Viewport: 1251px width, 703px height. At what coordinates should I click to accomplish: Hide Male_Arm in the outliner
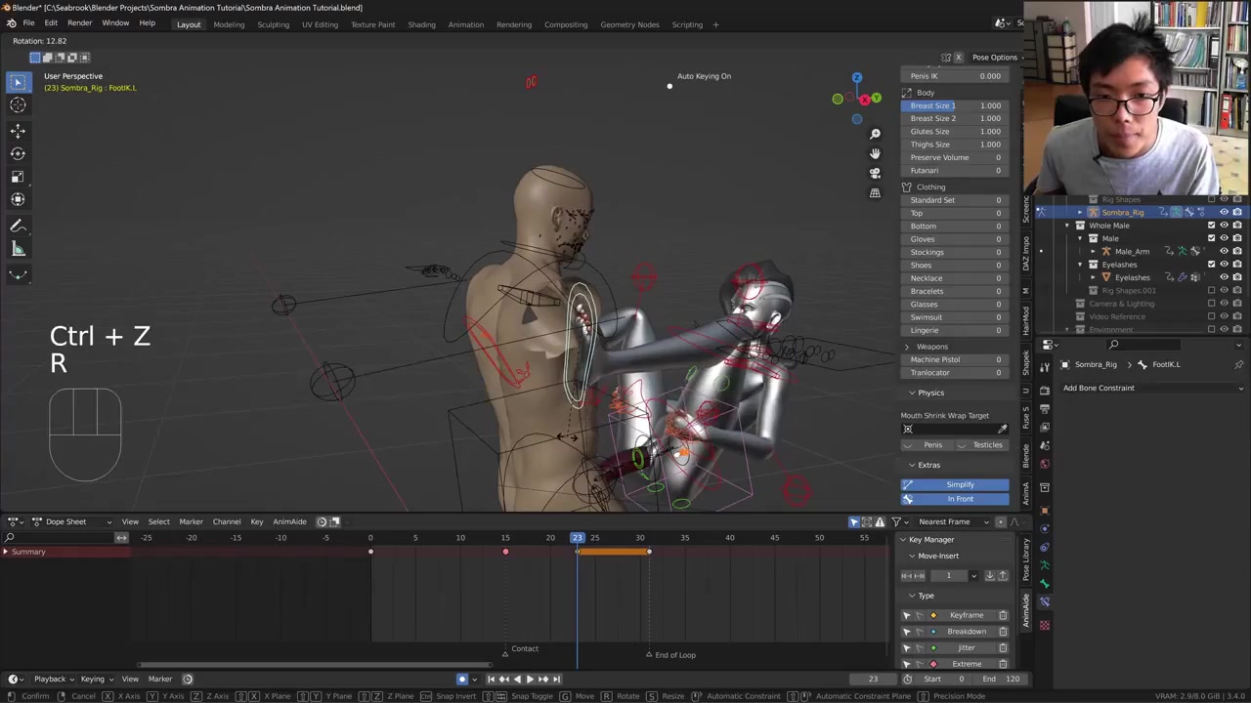coord(1224,251)
